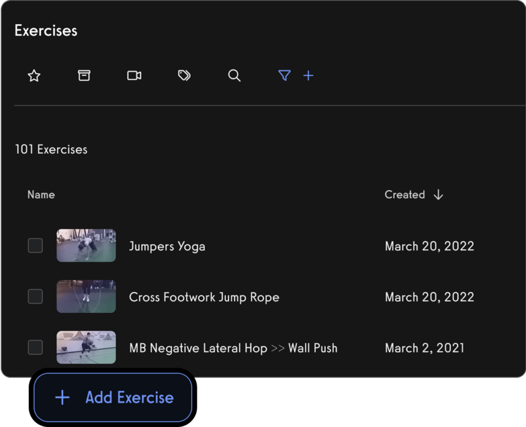Open the MB Negative Lateral Hop thumbnail
This screenshot has height=427, width=526.
(86, 347)
